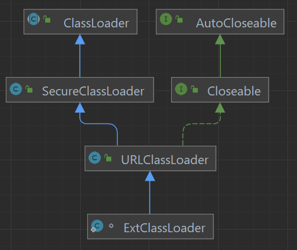Select the ClassLoader node label

pyautogui.click(x=96, y=23)
